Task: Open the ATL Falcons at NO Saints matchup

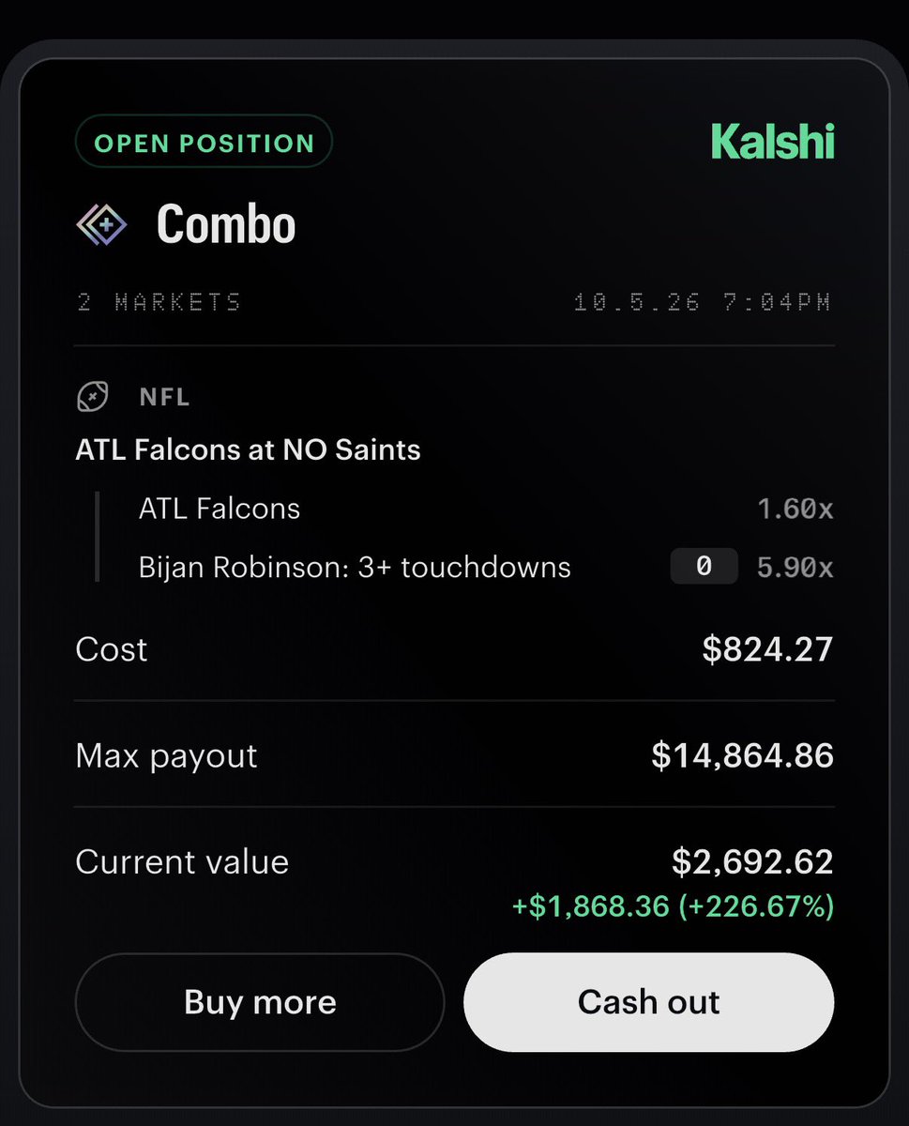Action: 248,450
